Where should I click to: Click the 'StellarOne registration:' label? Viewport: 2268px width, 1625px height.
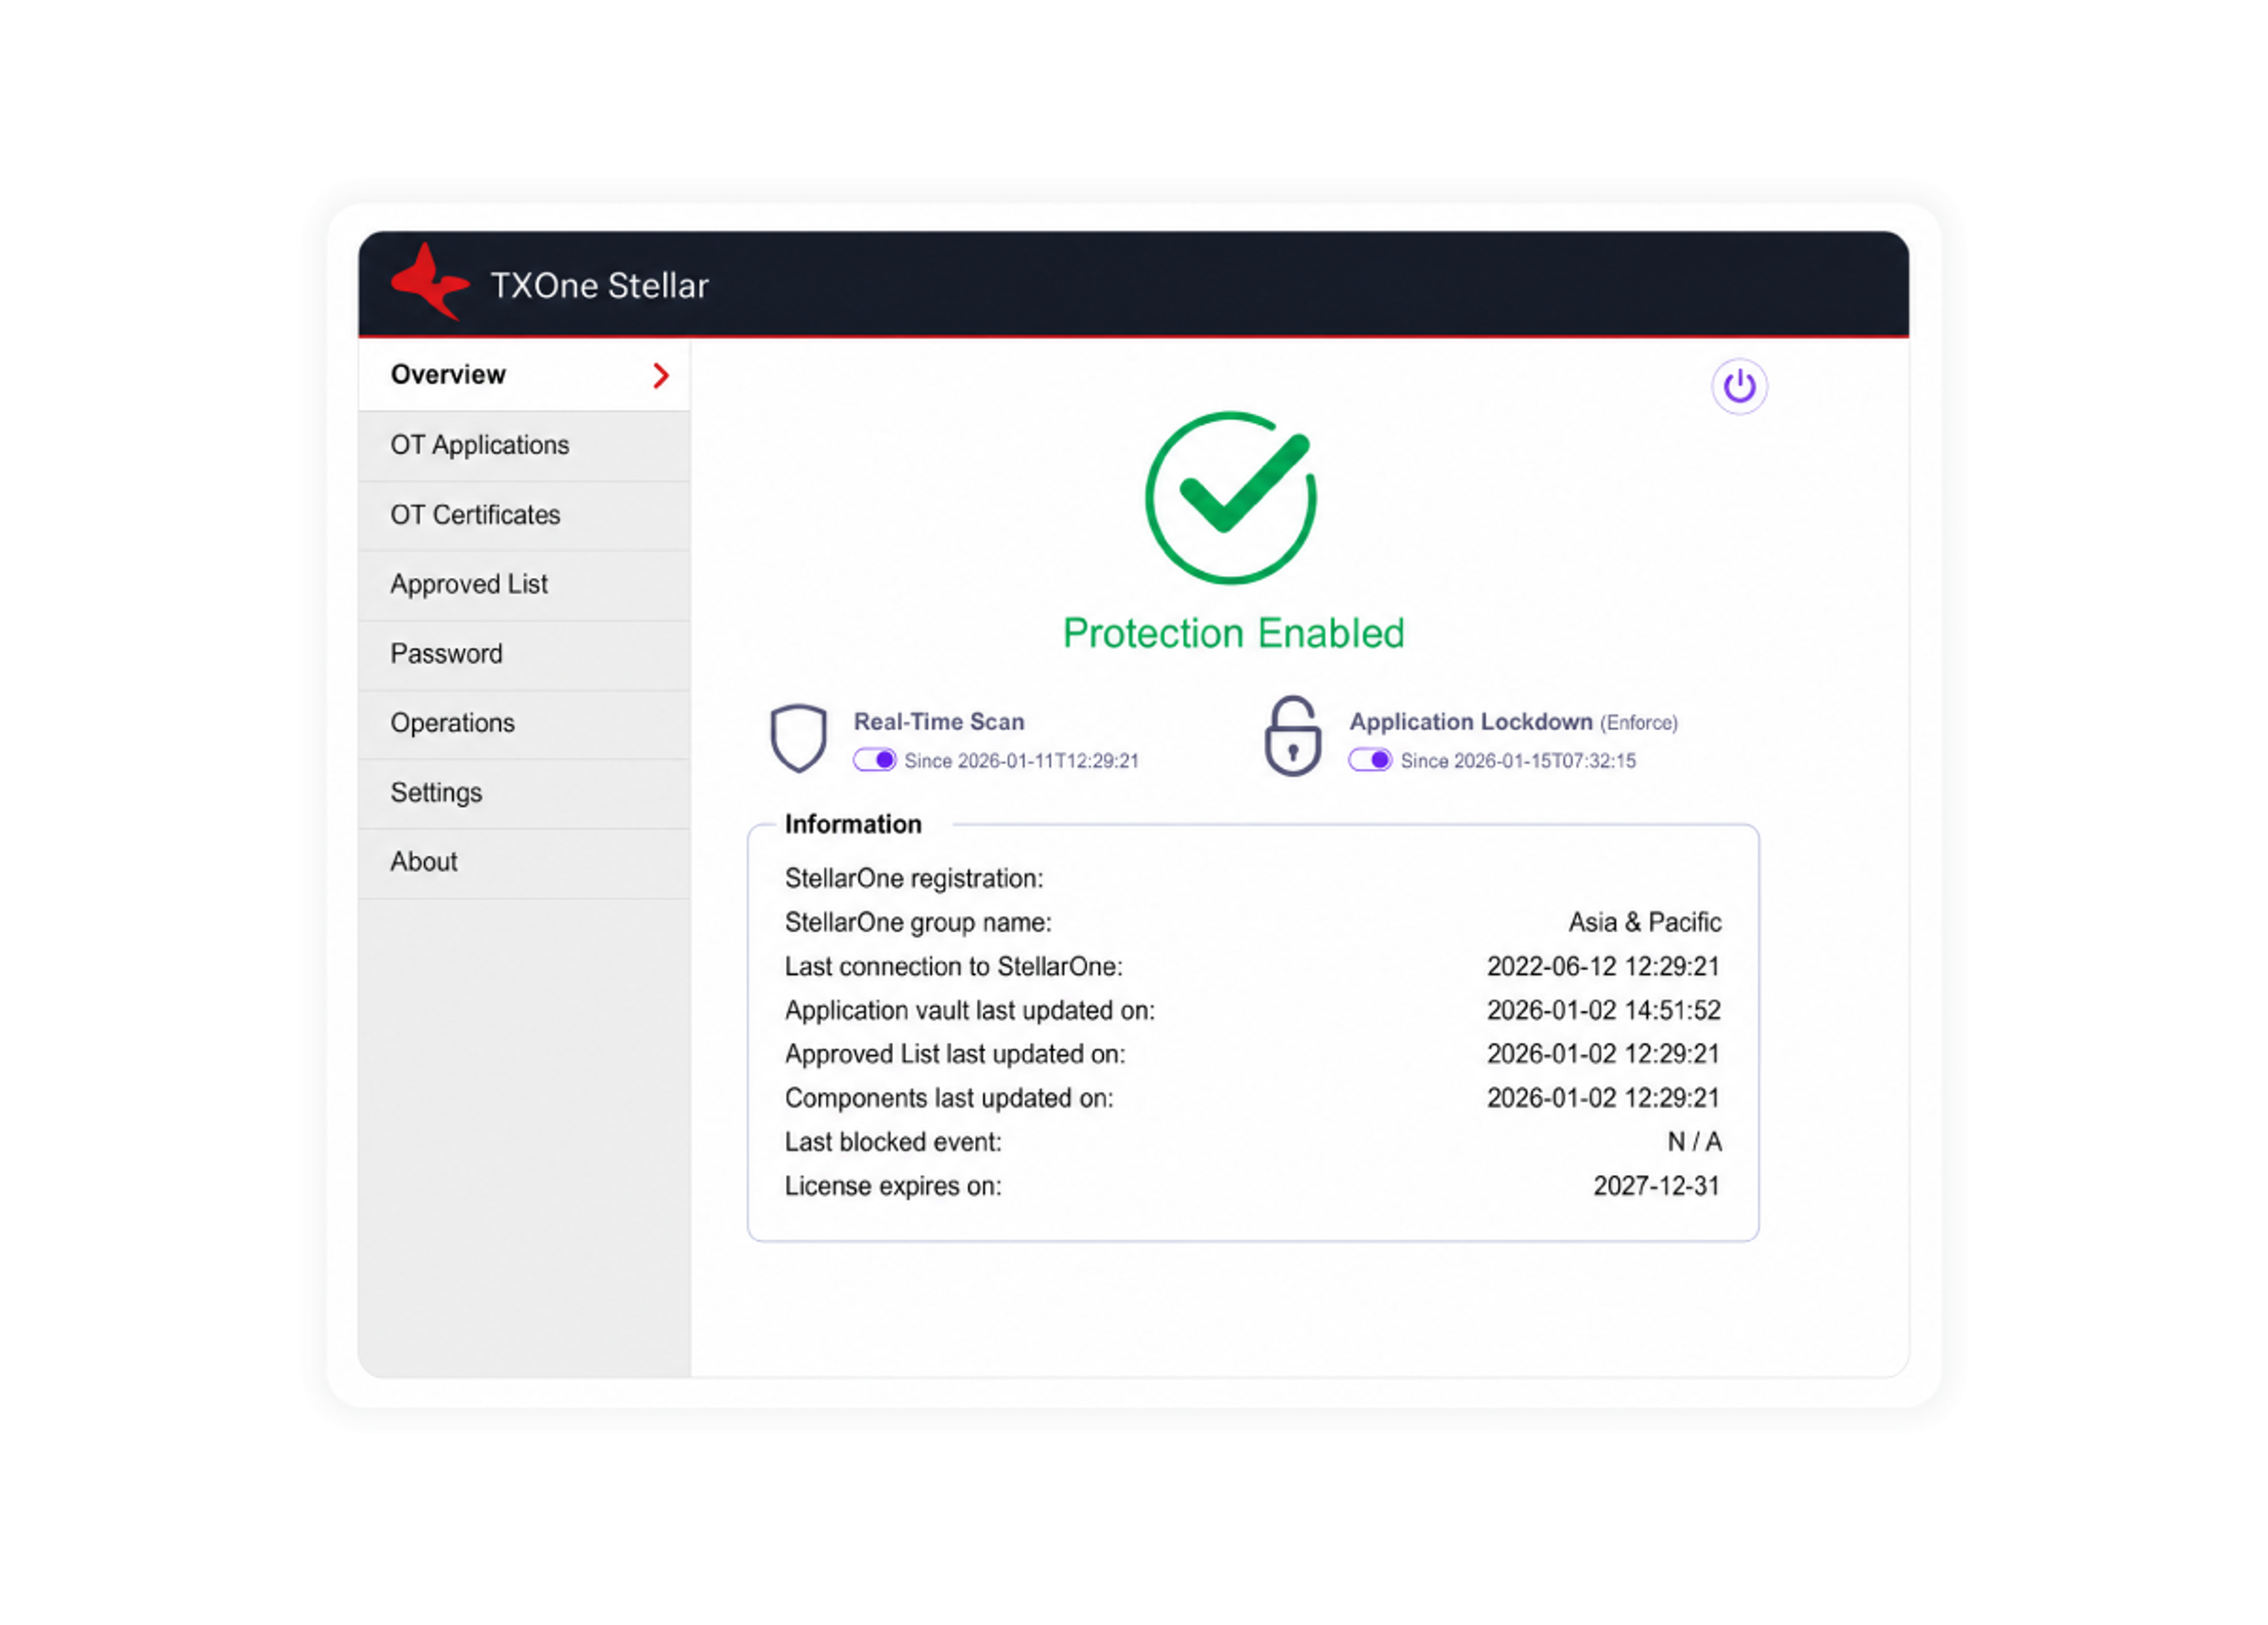coord(914,879)
